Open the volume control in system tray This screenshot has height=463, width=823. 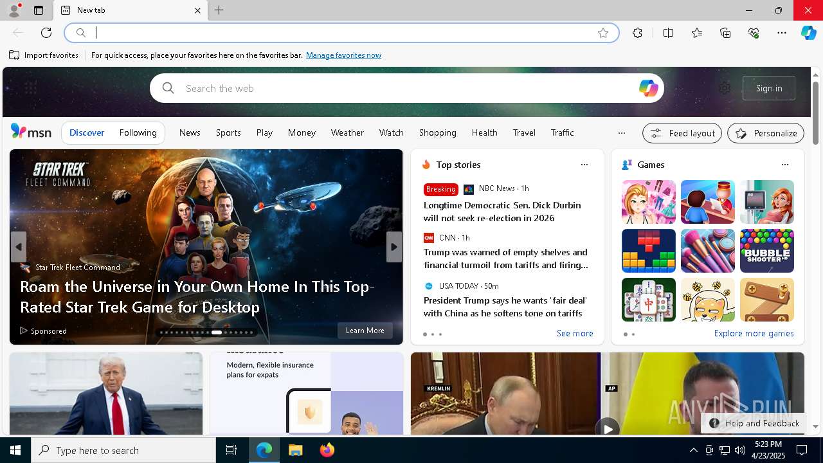point(739,450)
